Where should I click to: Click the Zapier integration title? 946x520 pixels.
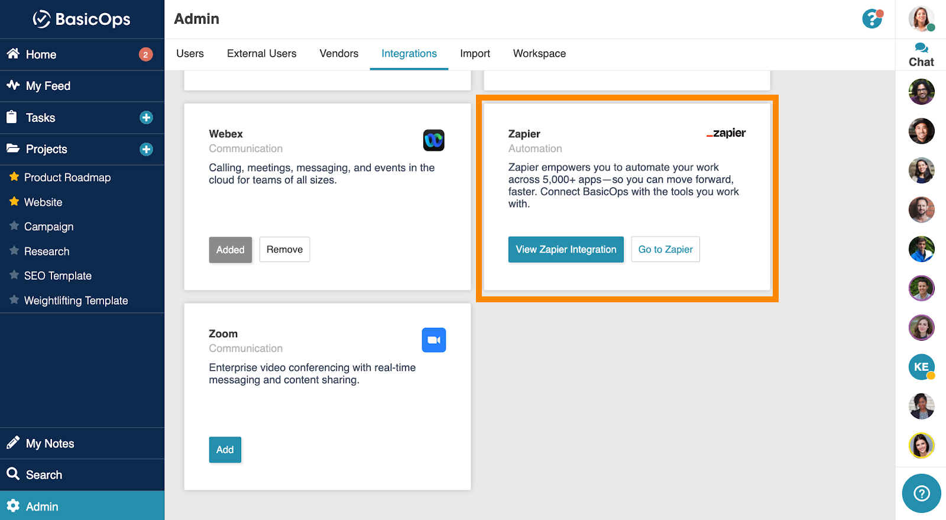(x=524, y=134)
